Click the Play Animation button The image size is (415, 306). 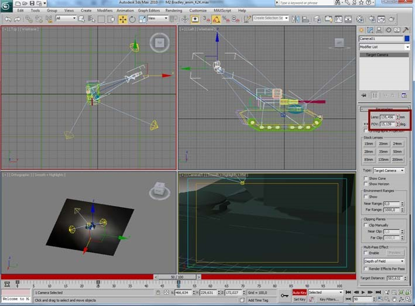[363, 293]
